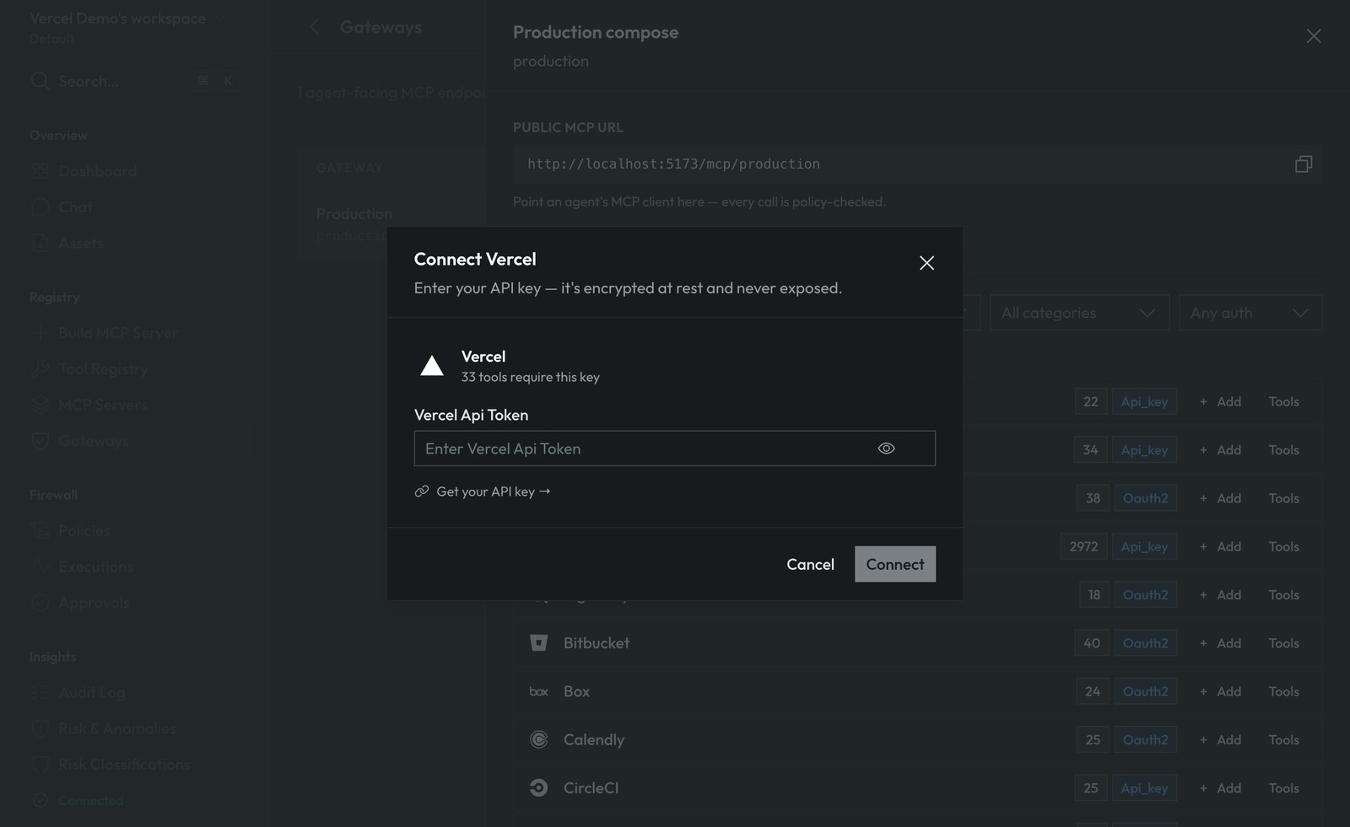Open Audit Log in the sidebar
Viewport: 1350px width, 827px height.
coord(91,693)
